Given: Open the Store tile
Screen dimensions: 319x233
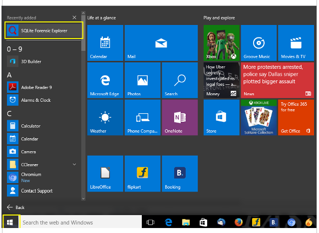Looking at the screenshot, I should click(x=222, y=117).
